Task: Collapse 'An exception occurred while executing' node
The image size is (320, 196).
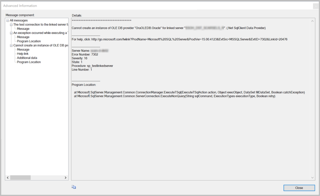Action: (x=11, y=33)
